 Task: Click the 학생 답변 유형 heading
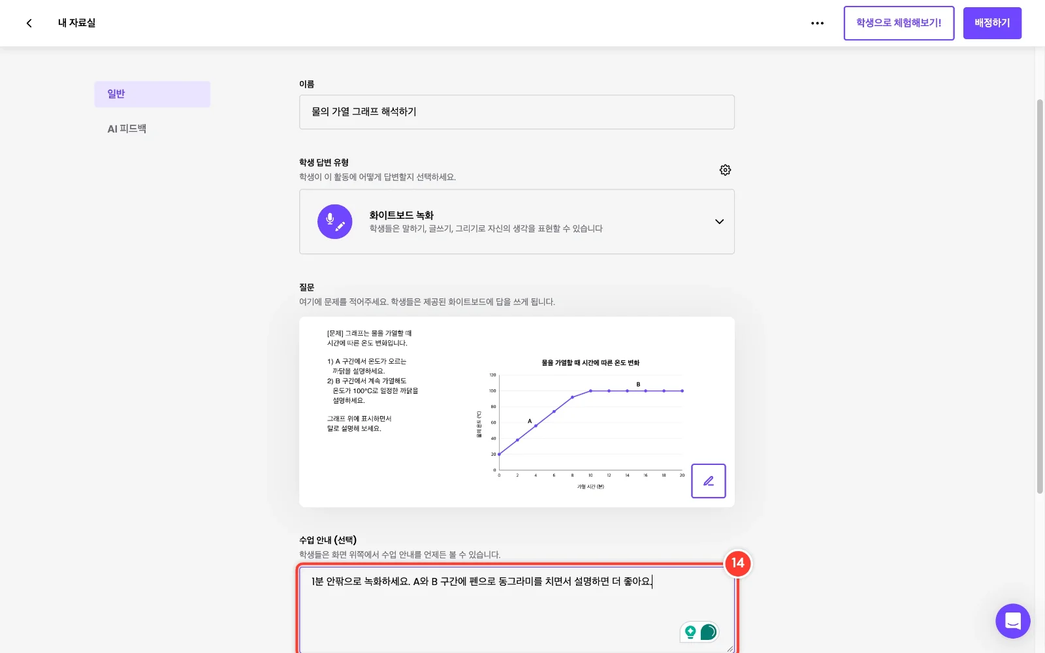[324, 163]
